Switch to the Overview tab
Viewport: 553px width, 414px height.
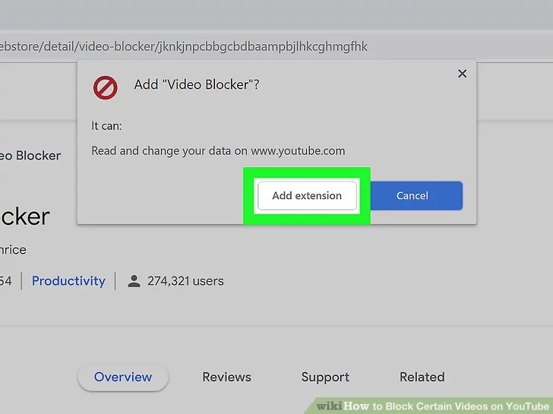click(x=123, y=377)
